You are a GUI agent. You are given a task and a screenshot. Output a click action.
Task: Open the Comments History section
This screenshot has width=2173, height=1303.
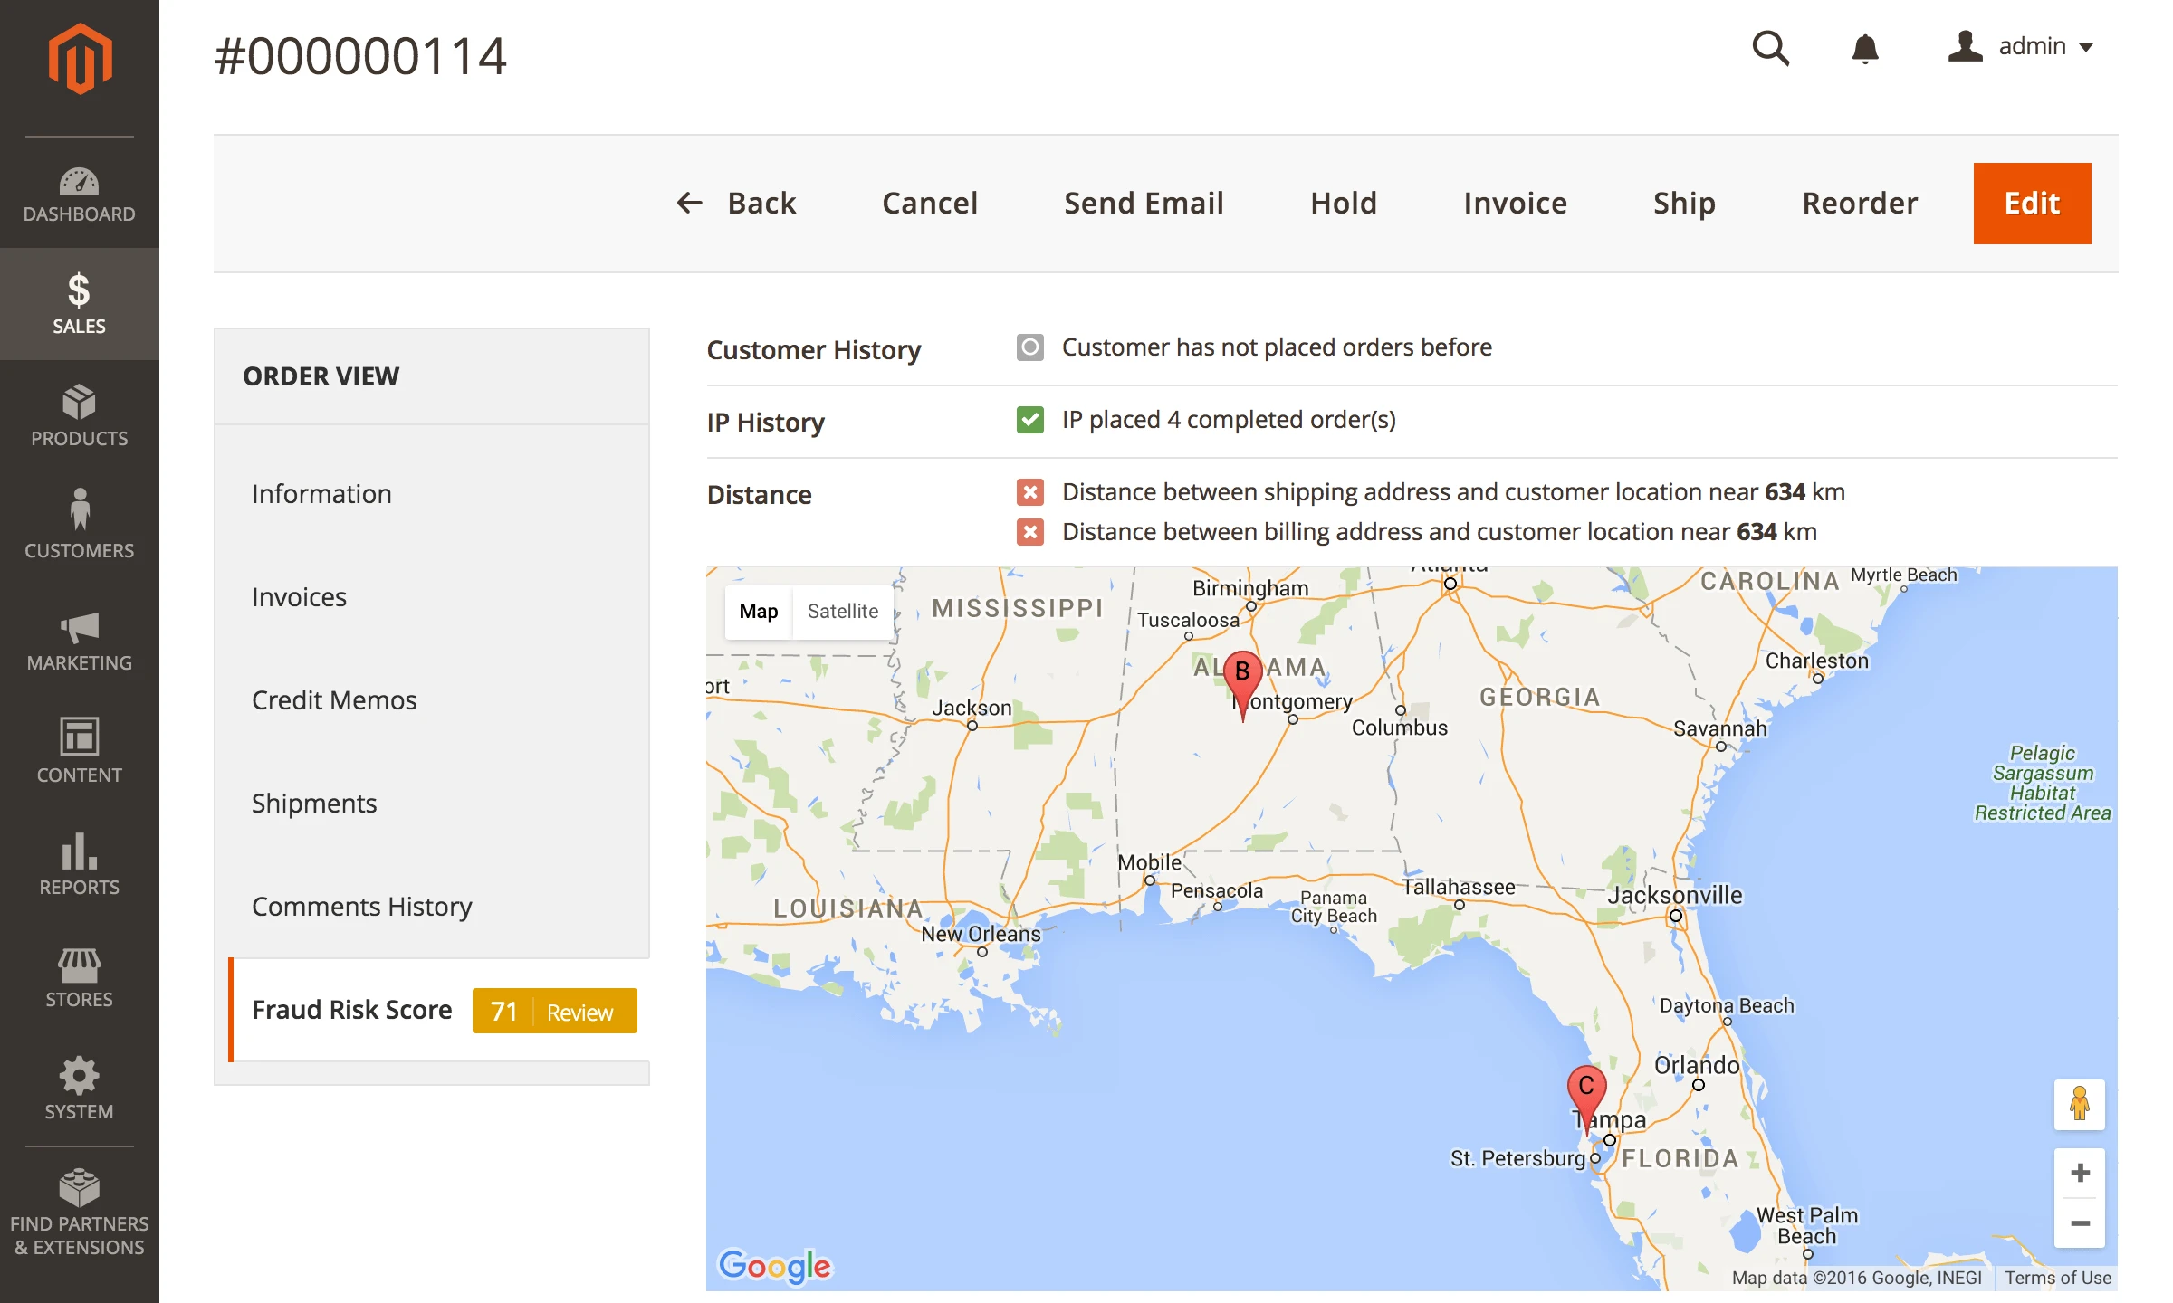(x=362, y=906)
